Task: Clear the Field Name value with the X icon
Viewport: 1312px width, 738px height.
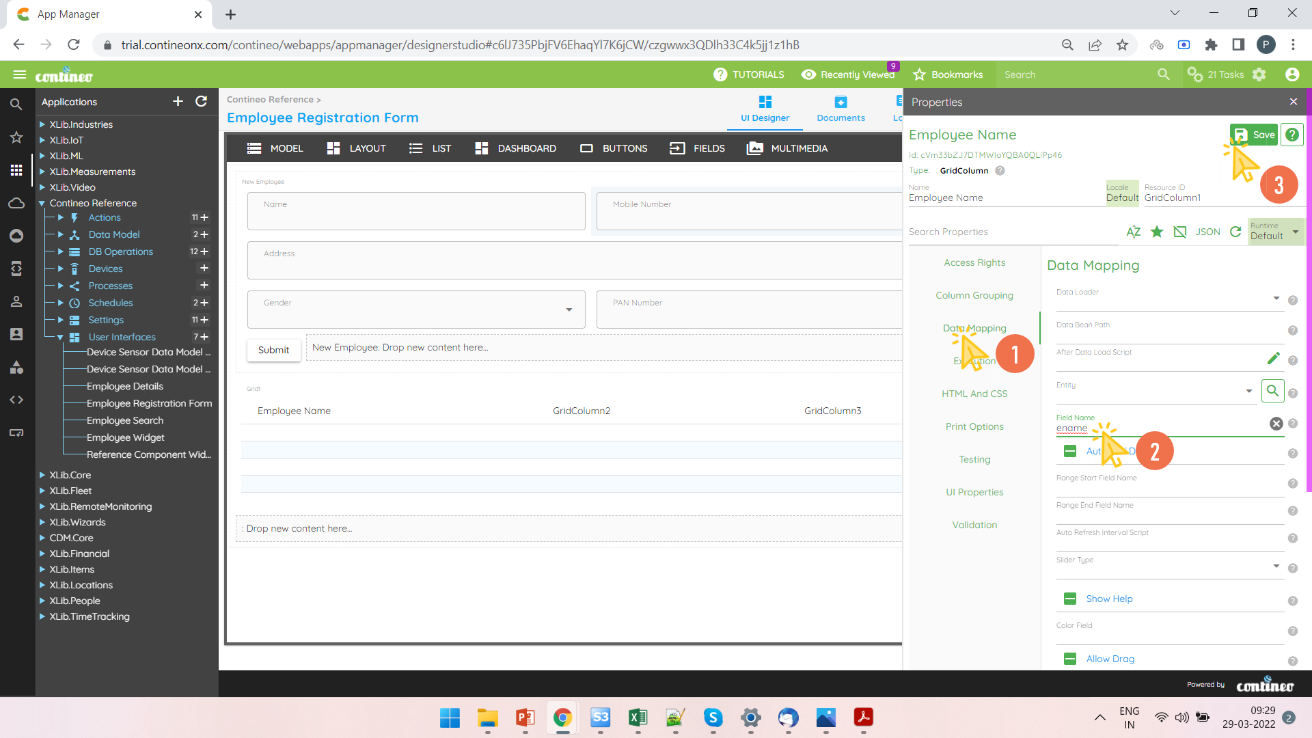Action: pos(1276,424)
